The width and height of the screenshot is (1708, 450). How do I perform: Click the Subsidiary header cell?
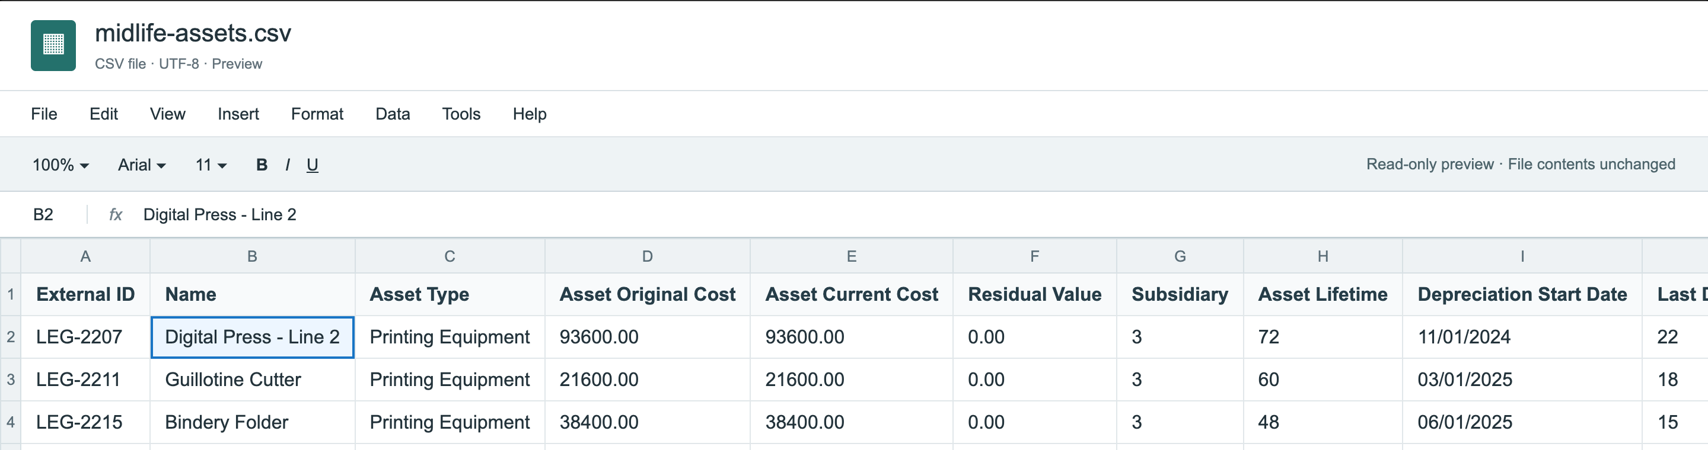point(1180,294)
